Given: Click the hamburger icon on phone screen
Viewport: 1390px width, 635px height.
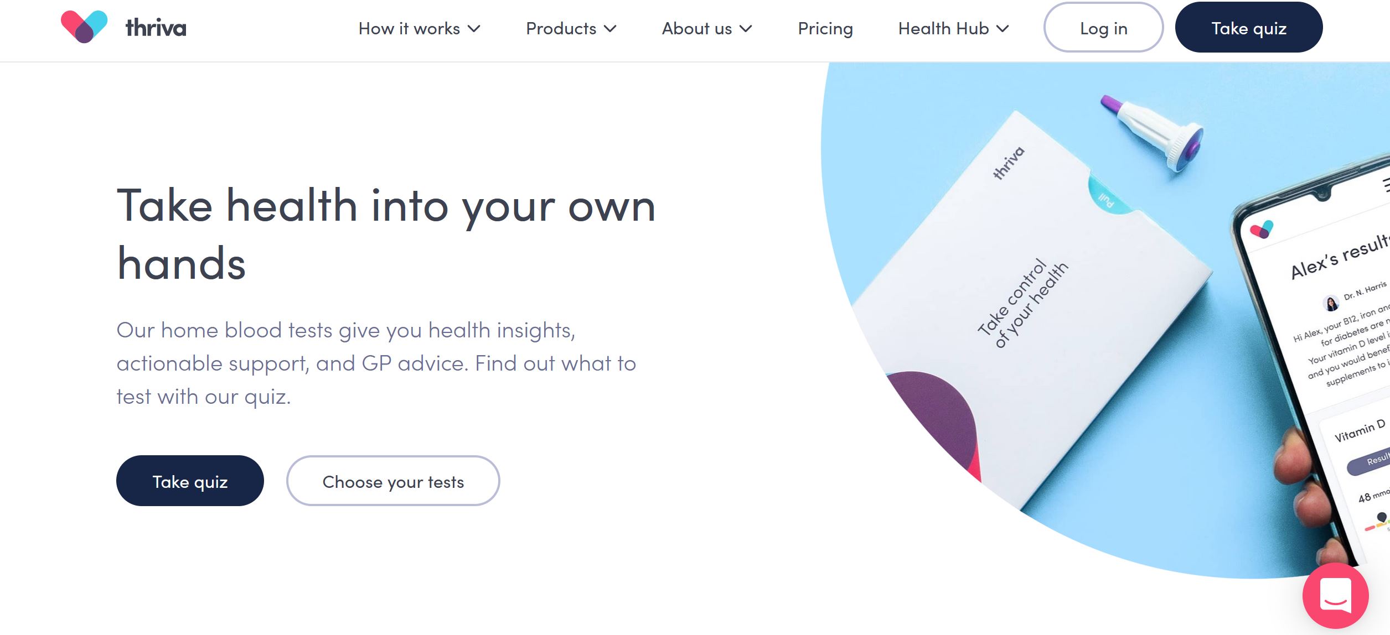Looking at the screenshot, I should [x=1386, y=185].
